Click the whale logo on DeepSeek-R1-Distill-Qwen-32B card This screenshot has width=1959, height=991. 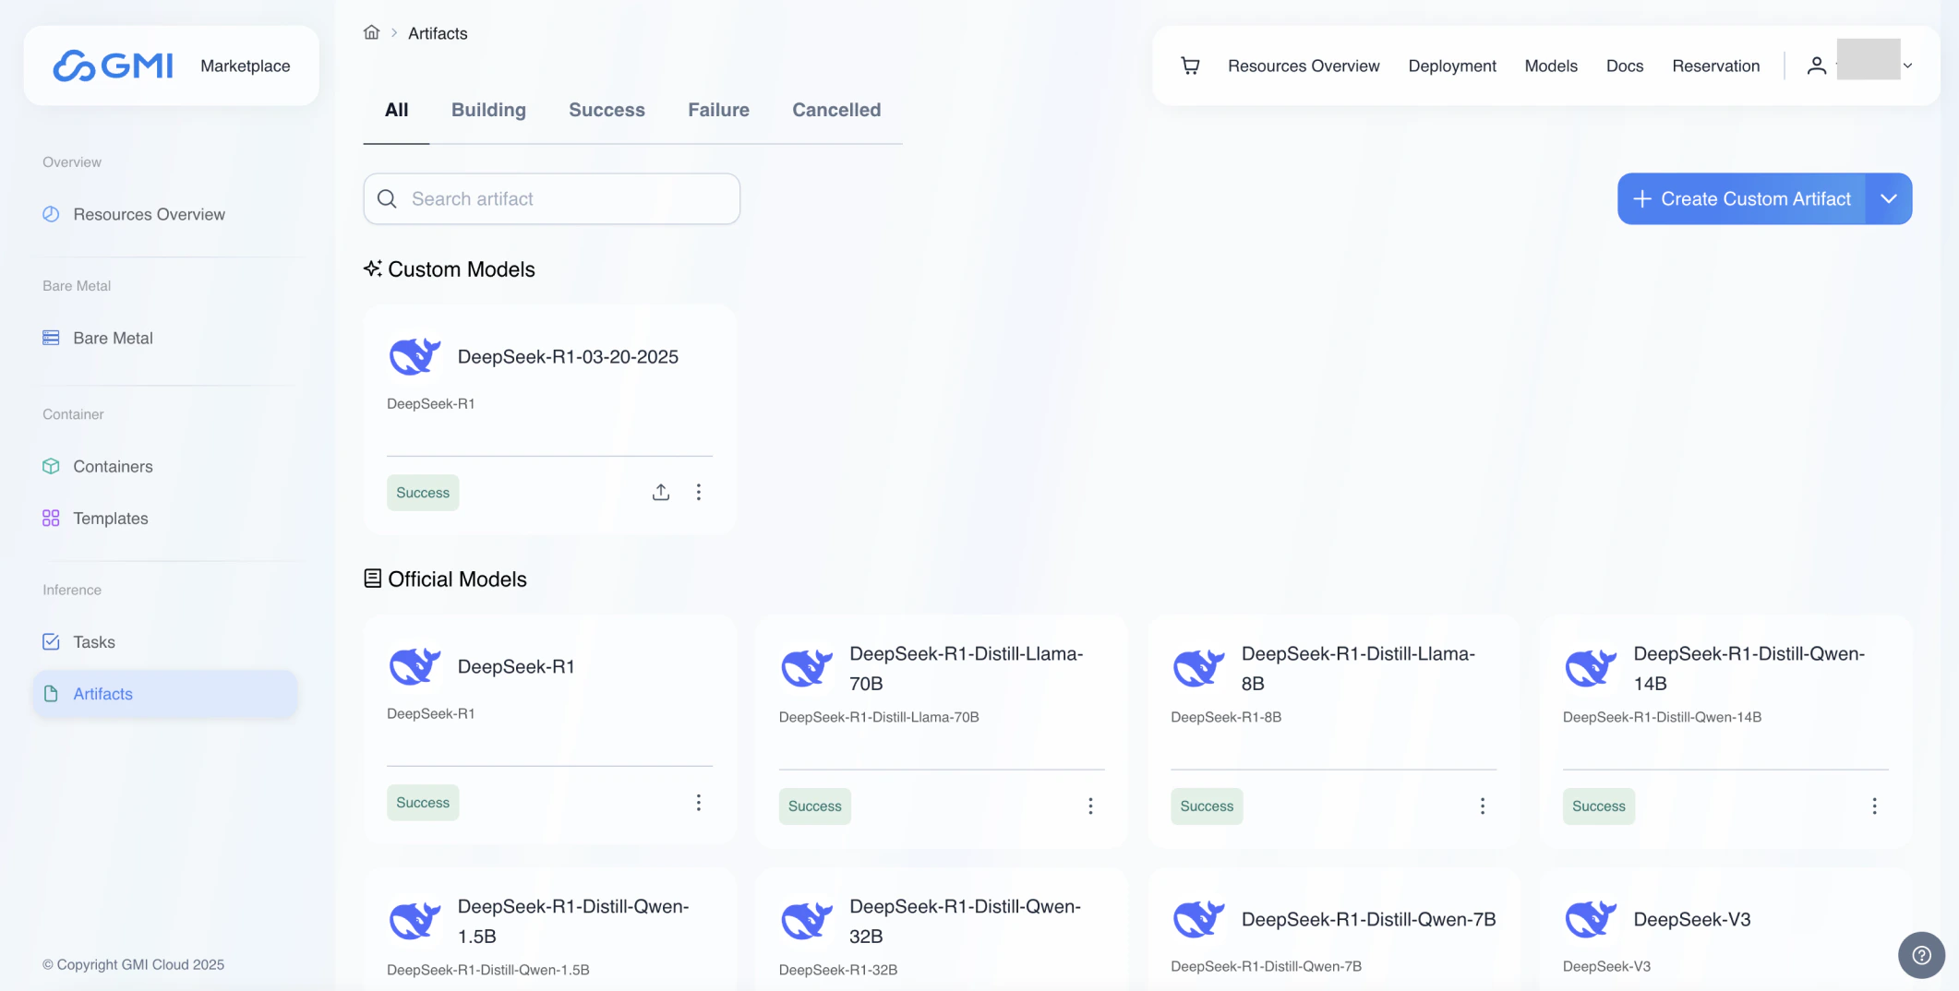click(x=806, y=921)
